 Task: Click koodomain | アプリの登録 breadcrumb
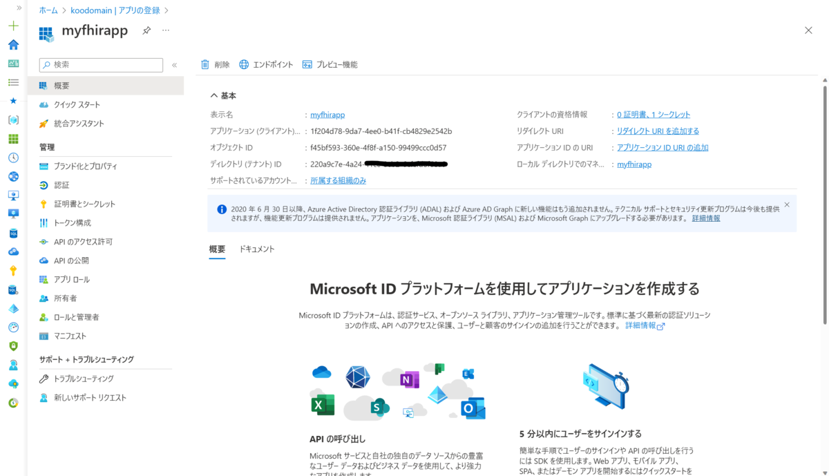pos(115,10)
